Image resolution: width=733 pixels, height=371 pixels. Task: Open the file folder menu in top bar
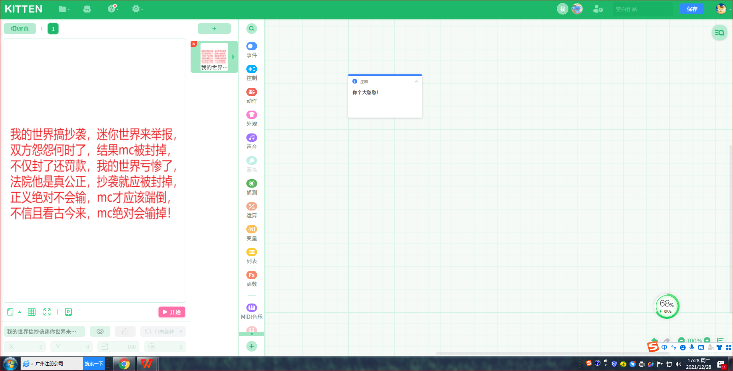(x=64, y=9)
